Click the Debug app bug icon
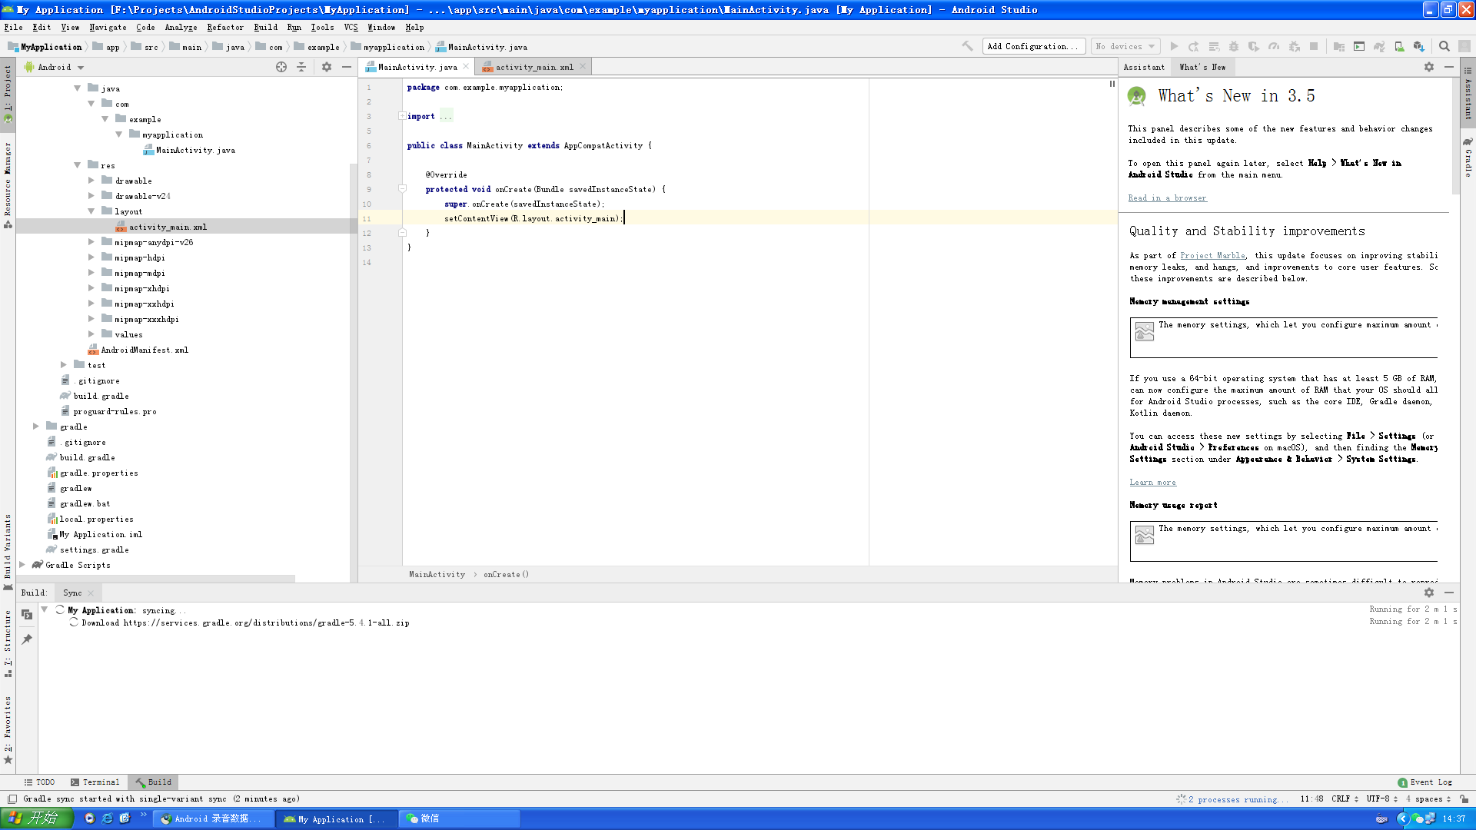 tap(1234, 46)
